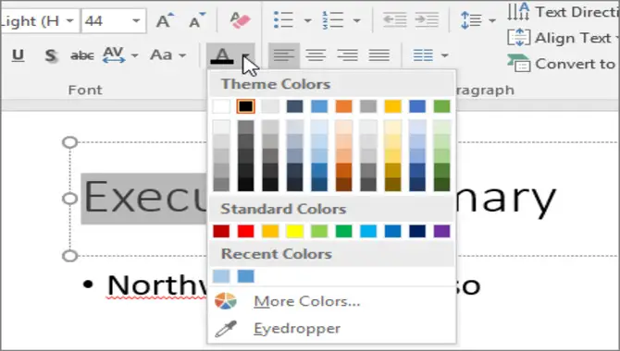Toggle text shadow formatting
620x351 pixels.
[x=50, y=55]
